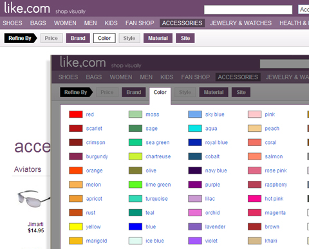Select the yellow color swatch

pyautogui.click(x=76, y=226)
